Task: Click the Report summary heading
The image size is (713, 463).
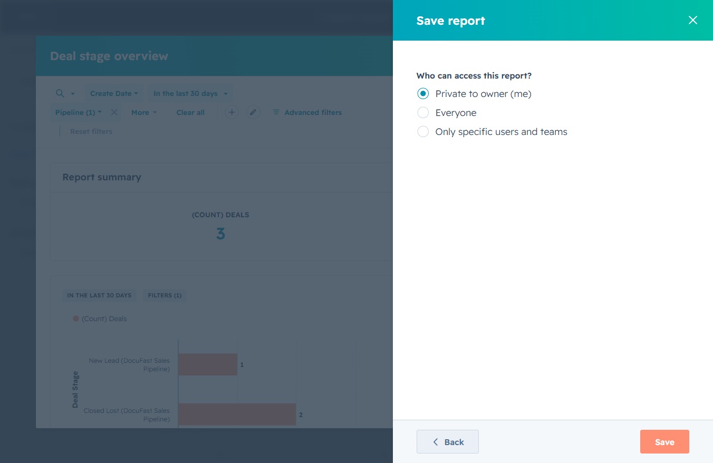Action: pyautogui.click(x=102, y=177)
